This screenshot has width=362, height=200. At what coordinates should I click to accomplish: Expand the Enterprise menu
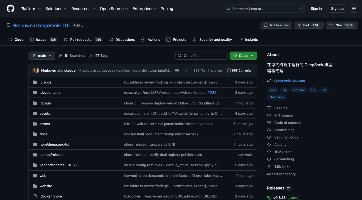coord(144,9)
